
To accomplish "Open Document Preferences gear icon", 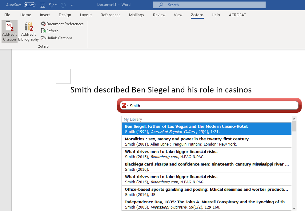I will [x=43, y=24].
